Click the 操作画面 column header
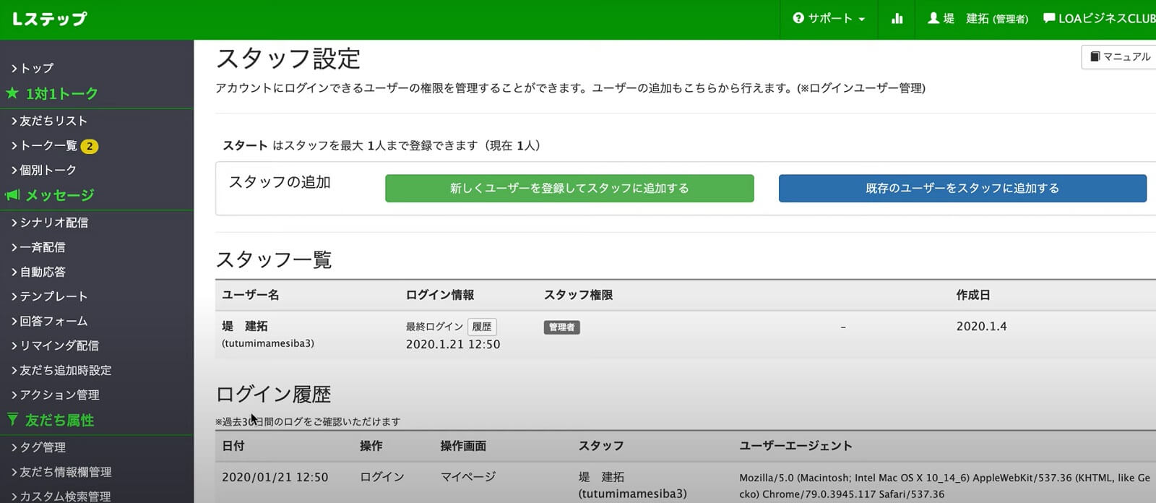The height and width of the screenshot is (503, 1156). point(463,446)
